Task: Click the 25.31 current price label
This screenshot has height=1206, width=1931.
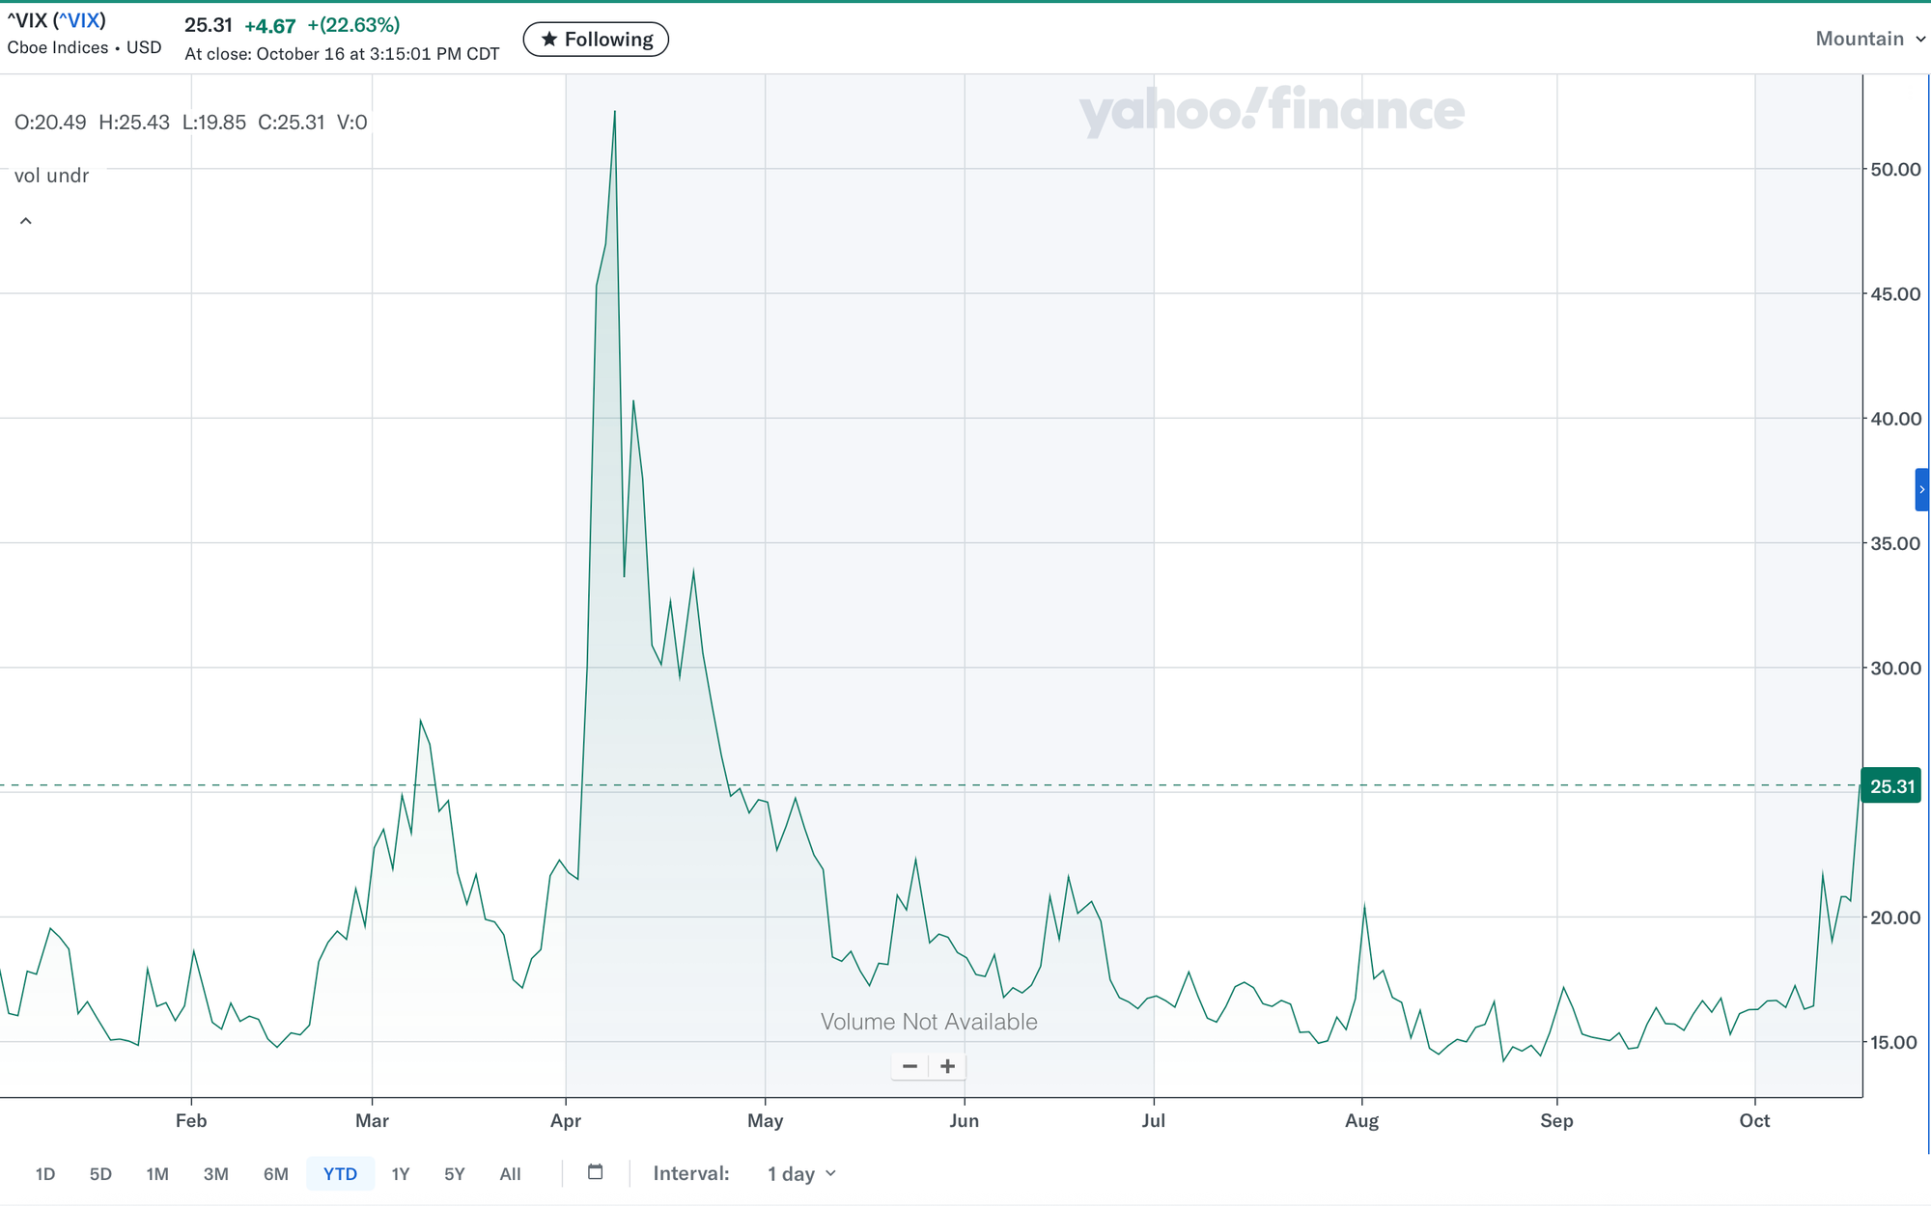Action: [x=1891, y=786]
